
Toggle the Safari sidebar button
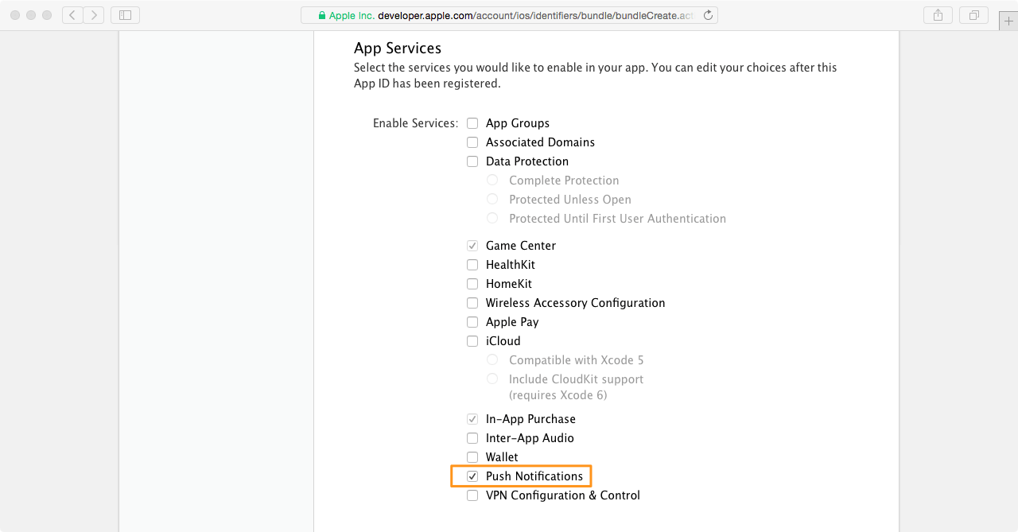point(125,15)
